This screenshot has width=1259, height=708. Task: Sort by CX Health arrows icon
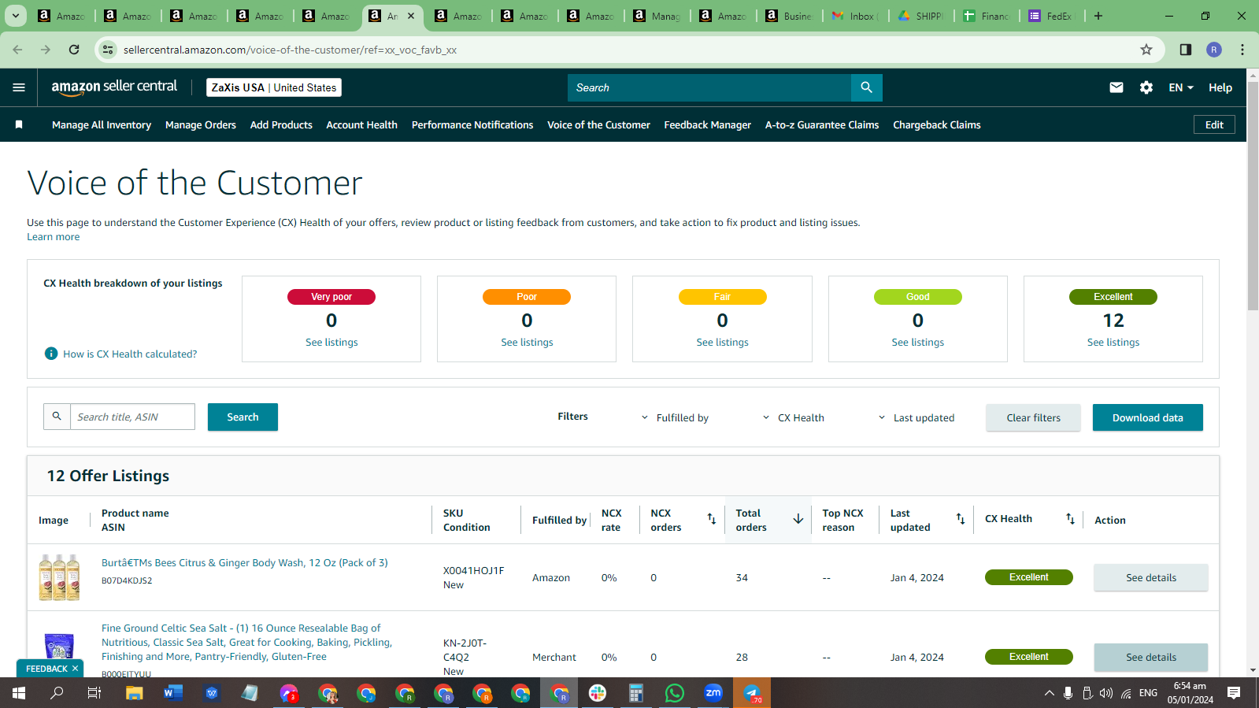[1070, 519]
